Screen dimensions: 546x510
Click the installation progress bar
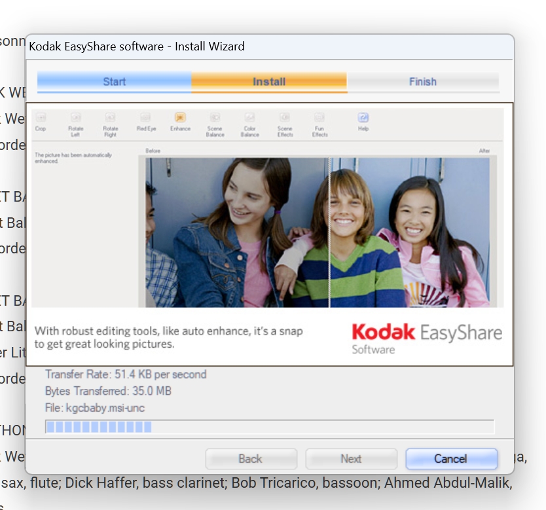click(x=270, y=427)
